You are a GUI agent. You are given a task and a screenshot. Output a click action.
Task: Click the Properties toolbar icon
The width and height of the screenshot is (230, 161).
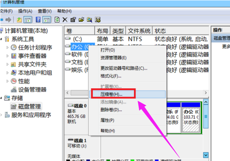73,20
